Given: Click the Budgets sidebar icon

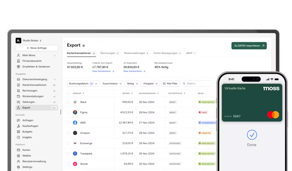Looking at the screenshot, I should [18, 132].
